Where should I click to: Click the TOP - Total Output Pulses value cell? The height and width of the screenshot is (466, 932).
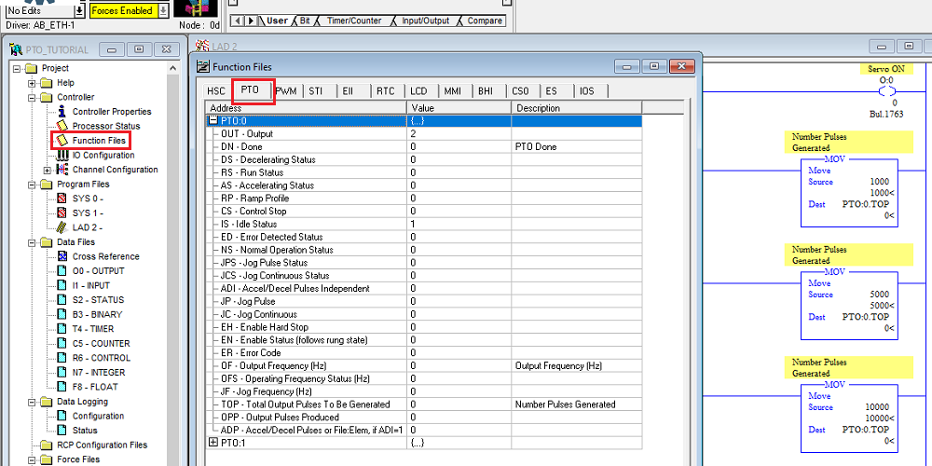(459, 404)
